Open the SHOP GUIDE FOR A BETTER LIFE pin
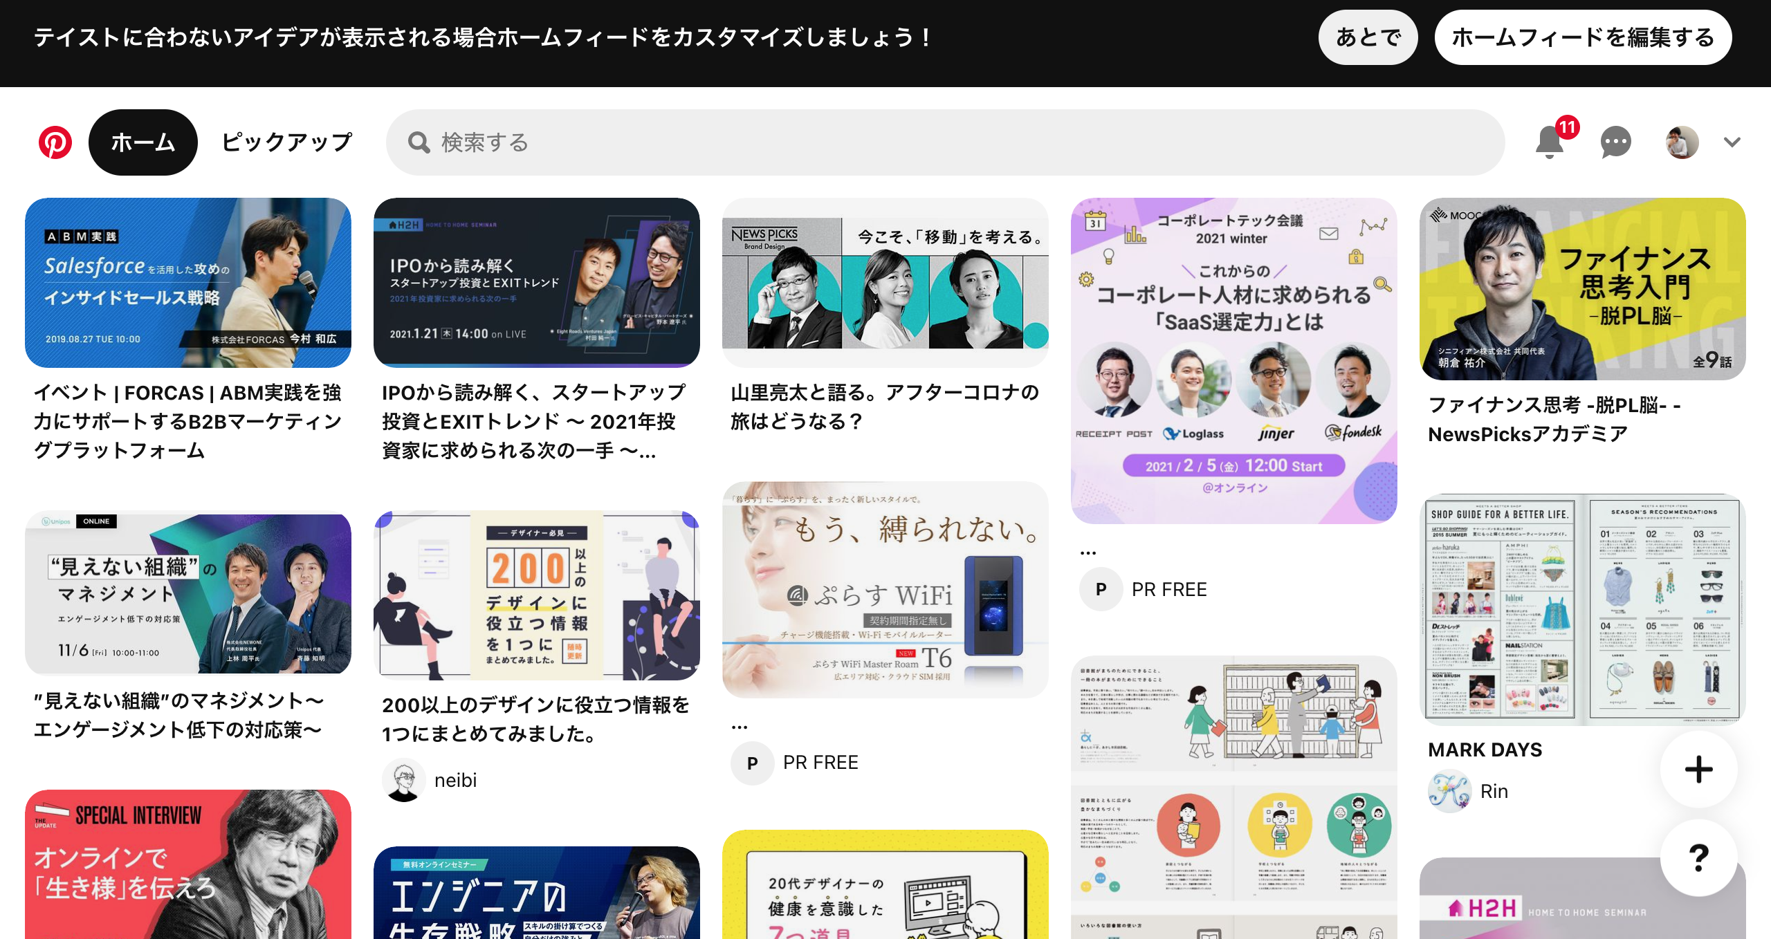 click(x=1583, y=609)
